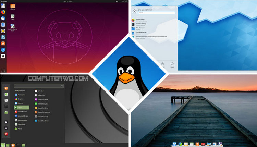257x147 pixels.
Task: Launch LibreOffice Calc from Mint menu
Action: 41,104
